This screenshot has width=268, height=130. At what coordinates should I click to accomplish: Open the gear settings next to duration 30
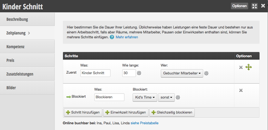[x=139, y=73]
